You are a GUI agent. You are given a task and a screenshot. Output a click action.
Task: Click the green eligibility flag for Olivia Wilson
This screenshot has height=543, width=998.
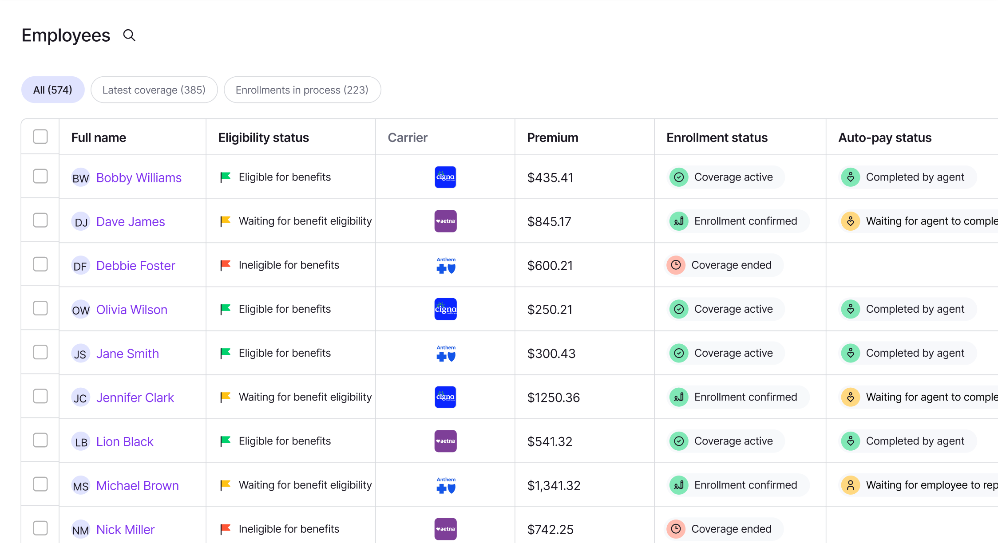pos(226,308)
